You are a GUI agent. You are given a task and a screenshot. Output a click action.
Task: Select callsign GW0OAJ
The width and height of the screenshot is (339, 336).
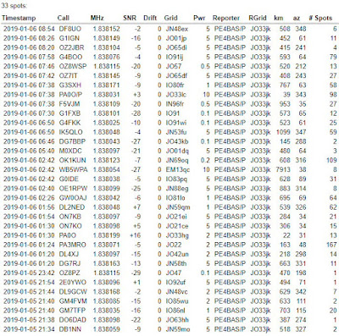[73, 198]
